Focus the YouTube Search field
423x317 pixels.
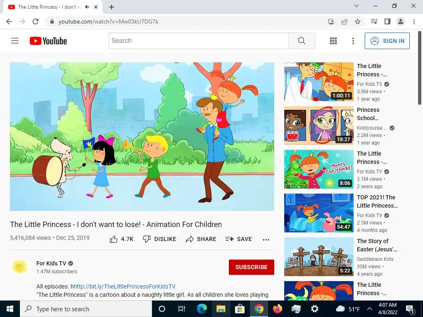(x=199, y=41)
